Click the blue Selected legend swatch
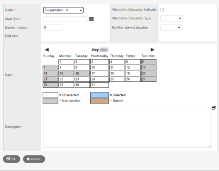 click(100, 95)
